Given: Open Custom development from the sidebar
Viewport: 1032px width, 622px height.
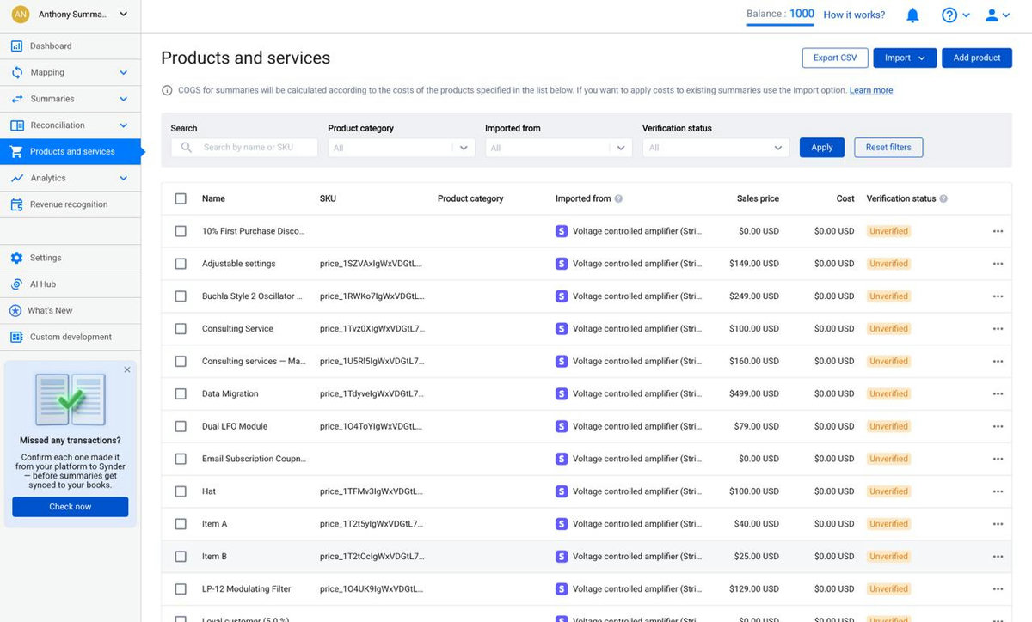Looking at the screenshot, I should click(x=71, y=337).
